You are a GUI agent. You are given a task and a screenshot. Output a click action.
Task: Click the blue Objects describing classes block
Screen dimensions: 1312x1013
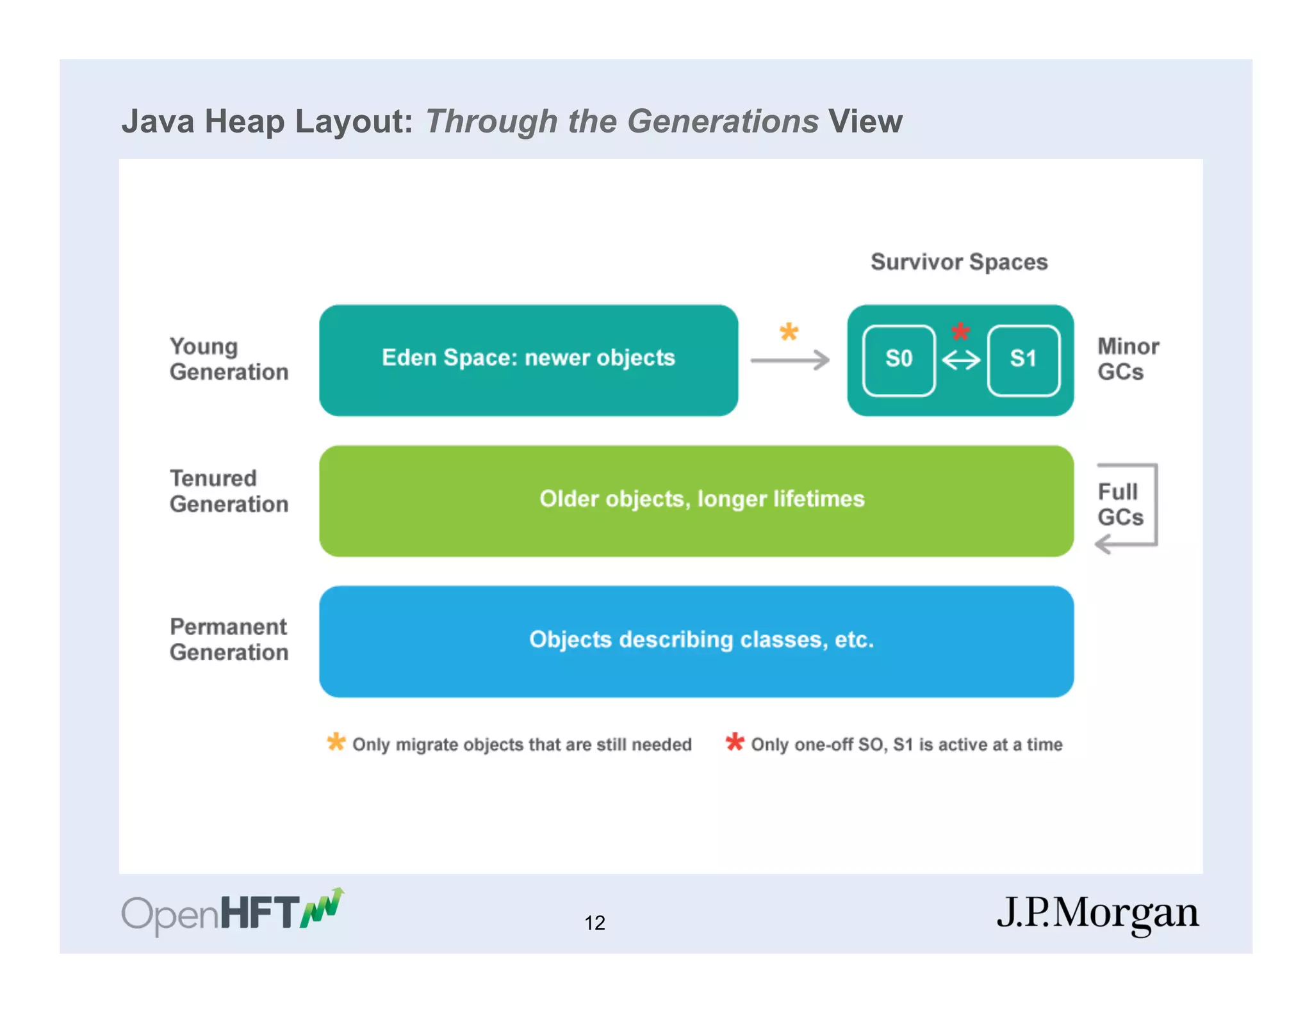click(x=696, y=641)
